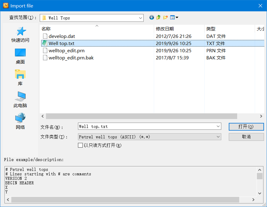This screenshot has height=207, width=267.
Task: Click the view mode grid icon
Action: [x=172, y=17]
